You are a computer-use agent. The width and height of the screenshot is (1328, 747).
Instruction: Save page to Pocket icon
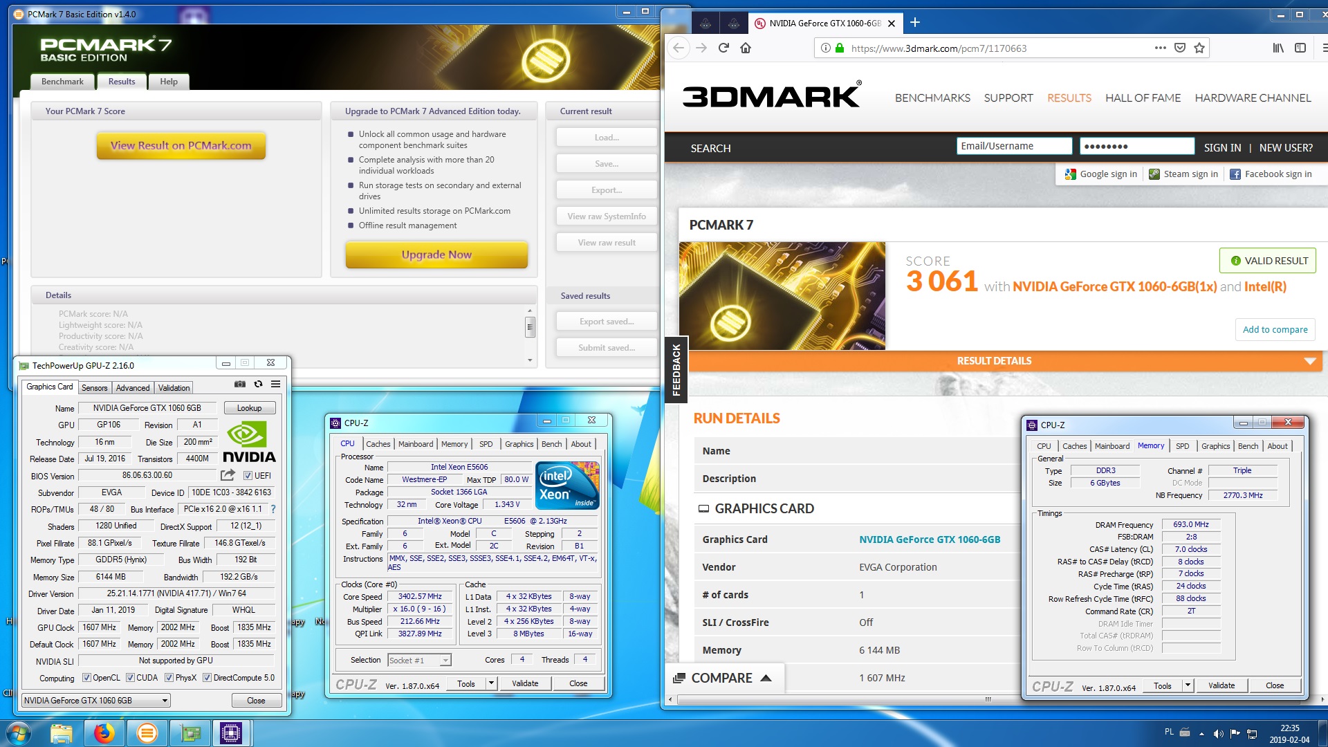[x=1180, y=48]
